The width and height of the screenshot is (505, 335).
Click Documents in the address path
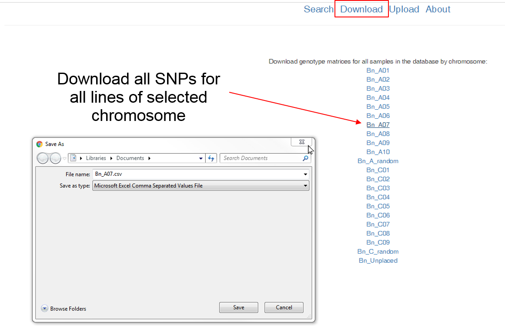[130, 158]
